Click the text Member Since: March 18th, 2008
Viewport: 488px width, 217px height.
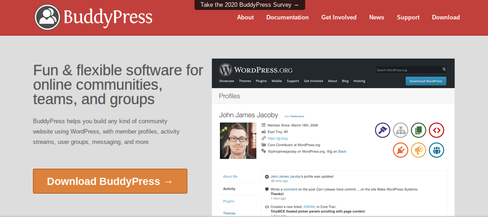pyautogui.click(x=293, y=125)
